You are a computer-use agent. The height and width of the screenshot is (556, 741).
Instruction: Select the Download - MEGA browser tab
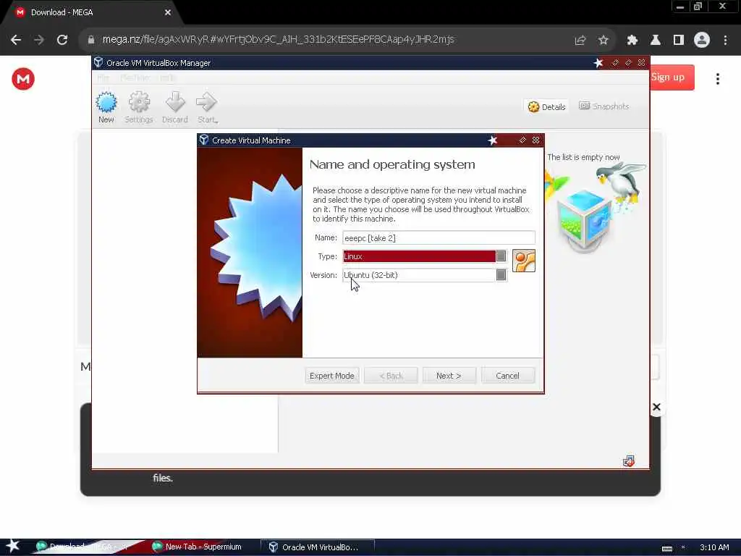(x=90, y=12)
